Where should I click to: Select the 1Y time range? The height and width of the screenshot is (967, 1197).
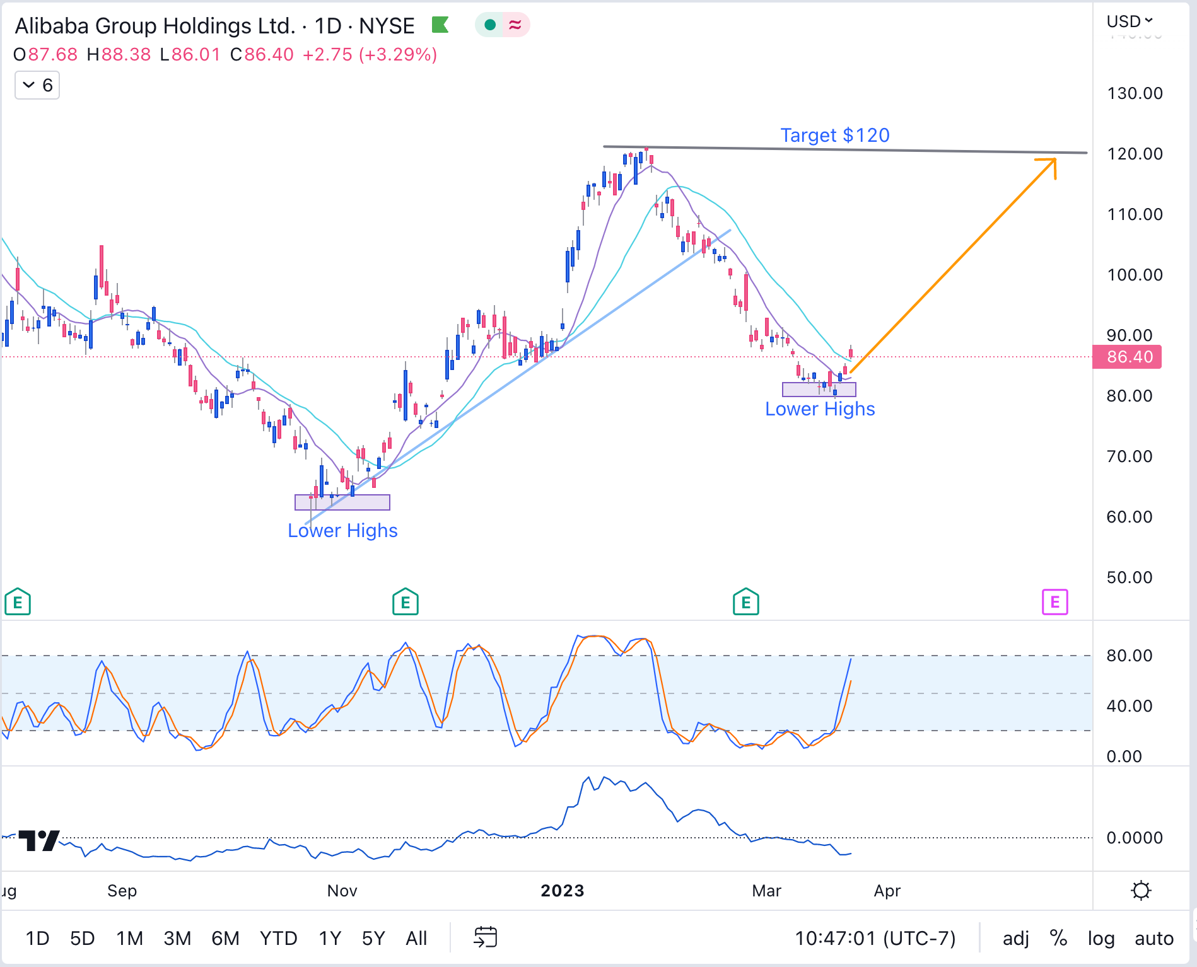coord(330,938)
